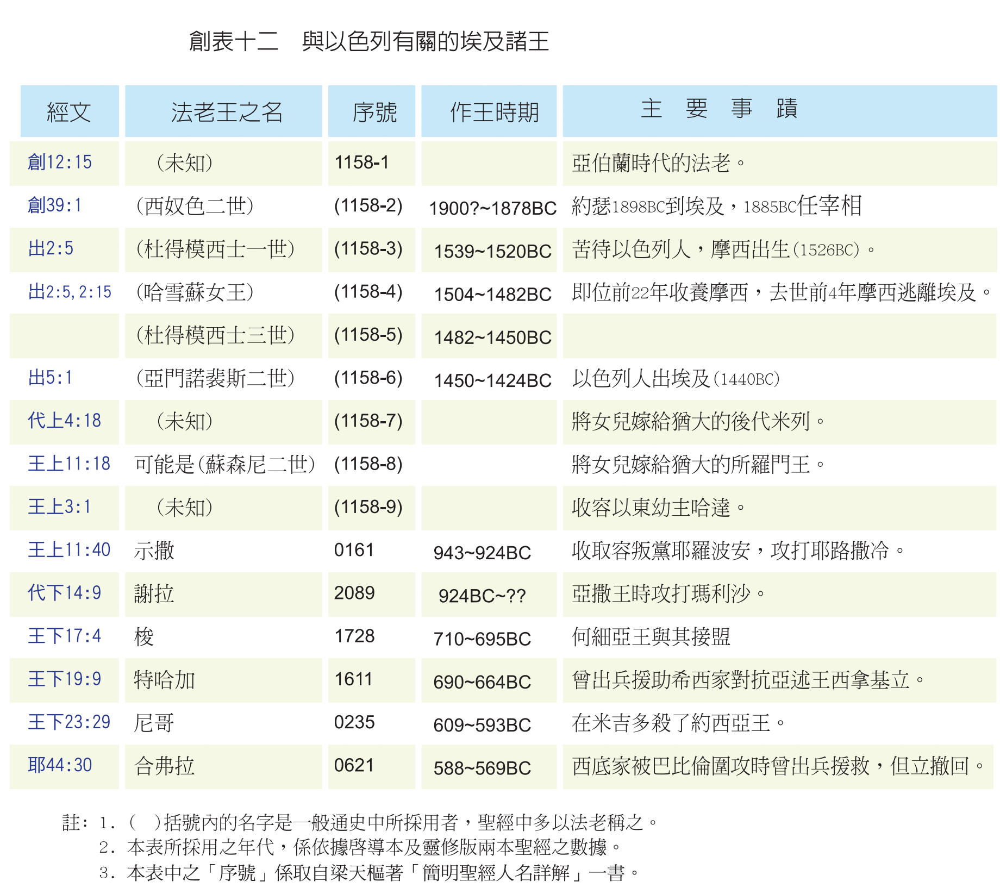The height and width of the screenshot is (894, 1000).
Task: Click the 王下23:29 scripture link
Action: pos(69,722)
